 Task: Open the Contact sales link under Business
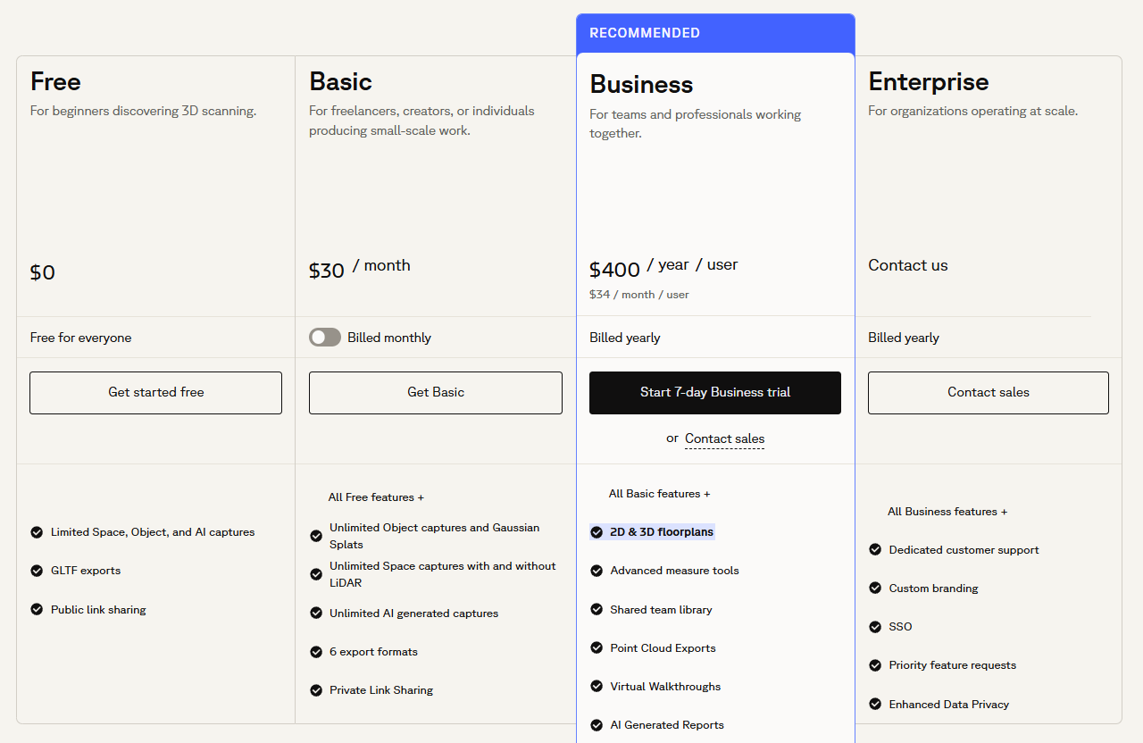(724, 438)
